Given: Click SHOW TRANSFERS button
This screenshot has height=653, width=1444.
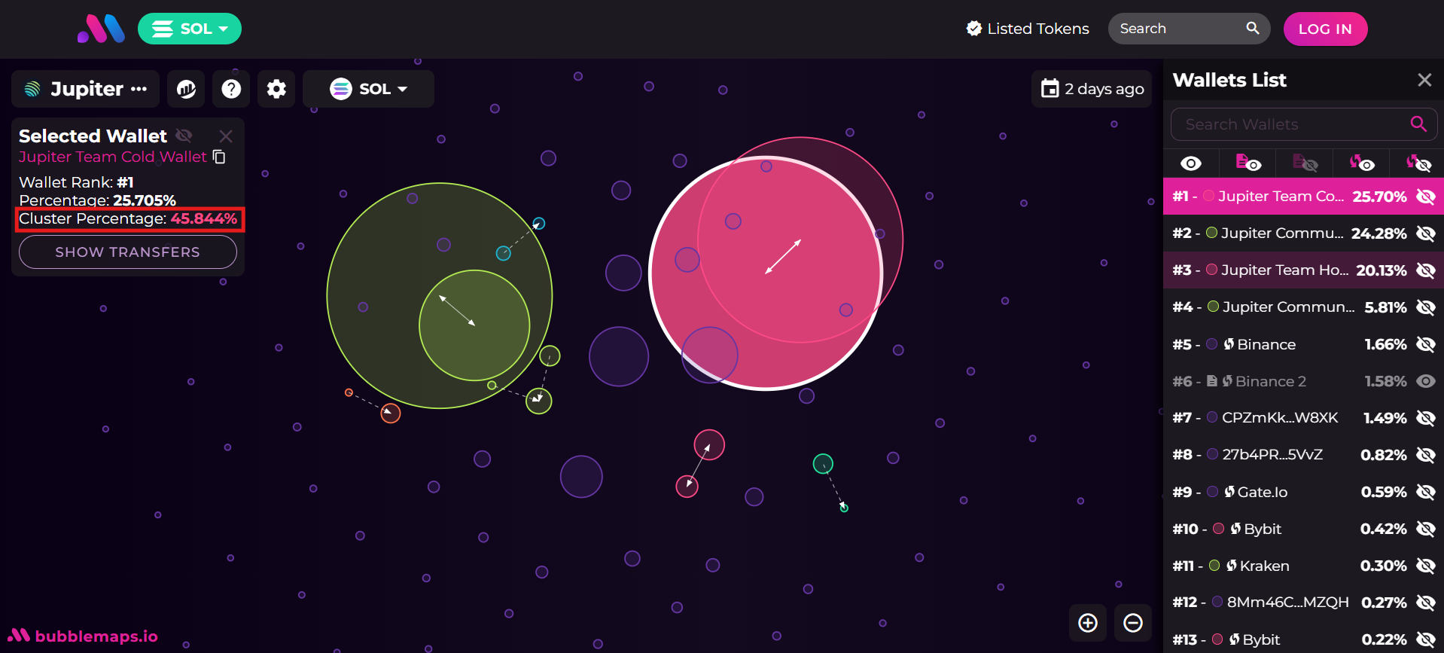Looking at the screenshot, I should tap(128, 252).
